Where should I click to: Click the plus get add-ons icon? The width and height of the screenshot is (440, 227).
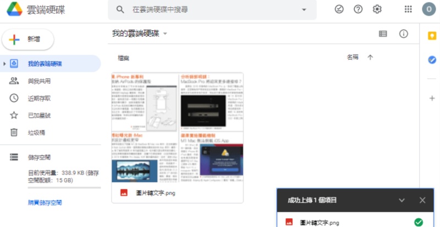click(432, 98)
